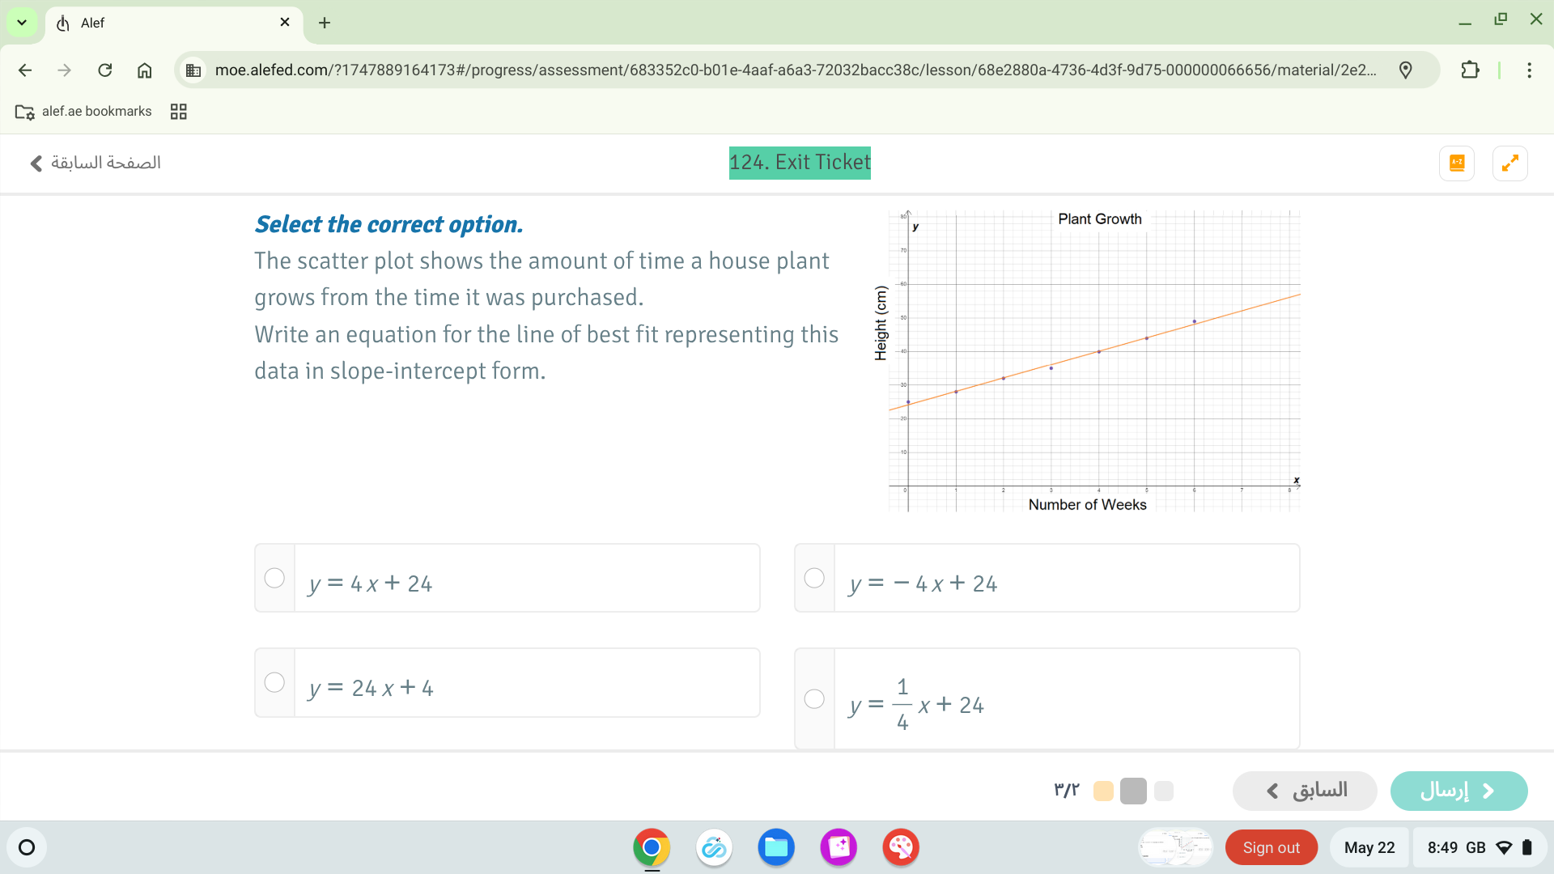Click the location pin icon in address bar
This screenshot has height=874, width=1554.
click(1406, 70)
